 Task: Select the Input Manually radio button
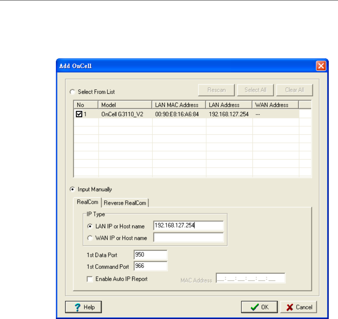coord(73,189)
